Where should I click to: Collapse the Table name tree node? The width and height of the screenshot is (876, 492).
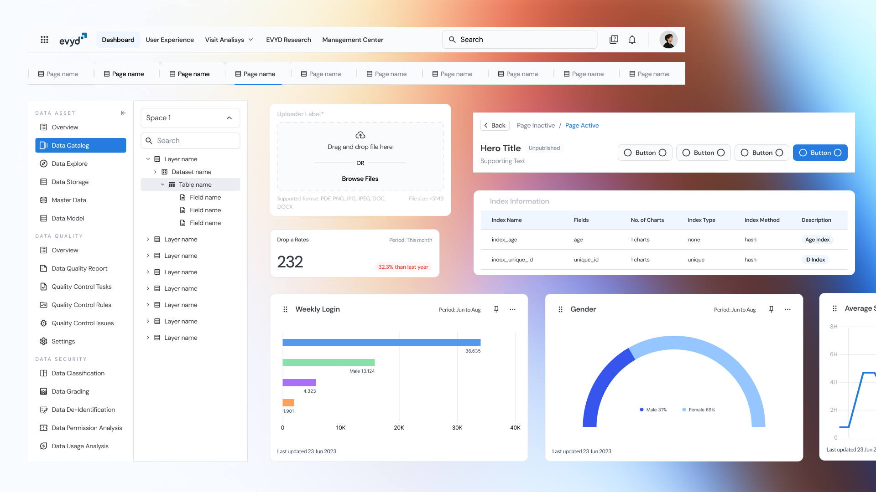(162, 184)
